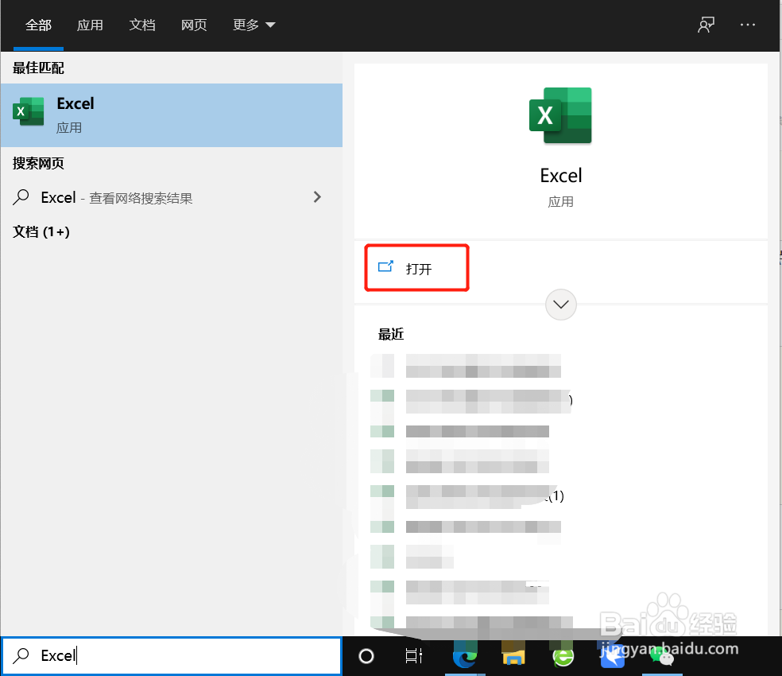Click Excel web search suggestion row
The height and width of the screenshot is (676, 782).
[172, 198]
